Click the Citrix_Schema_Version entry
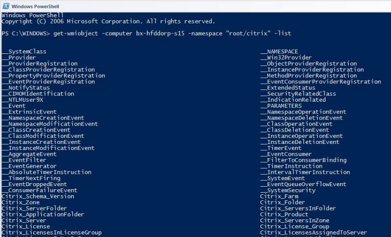 pos(38,196)
